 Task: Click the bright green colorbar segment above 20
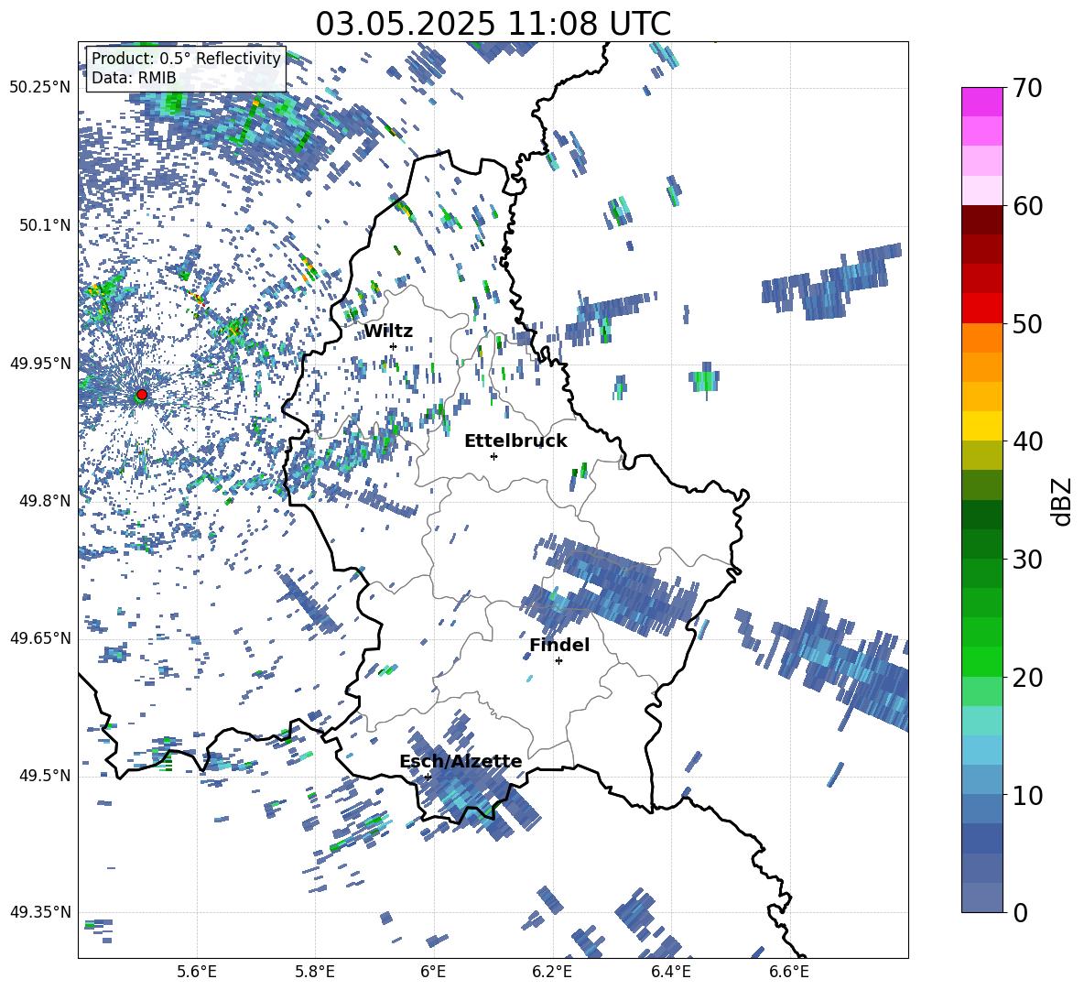click(981, 661)
